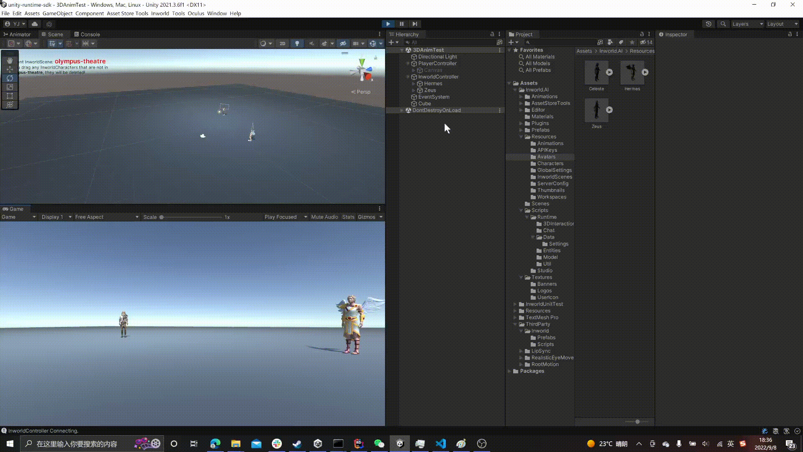
Task: Open the Asset Store Tools menu
Action: [128, 13]
